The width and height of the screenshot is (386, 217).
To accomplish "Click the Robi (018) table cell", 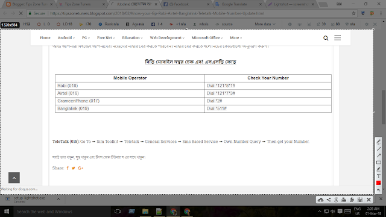I will 130,86.
